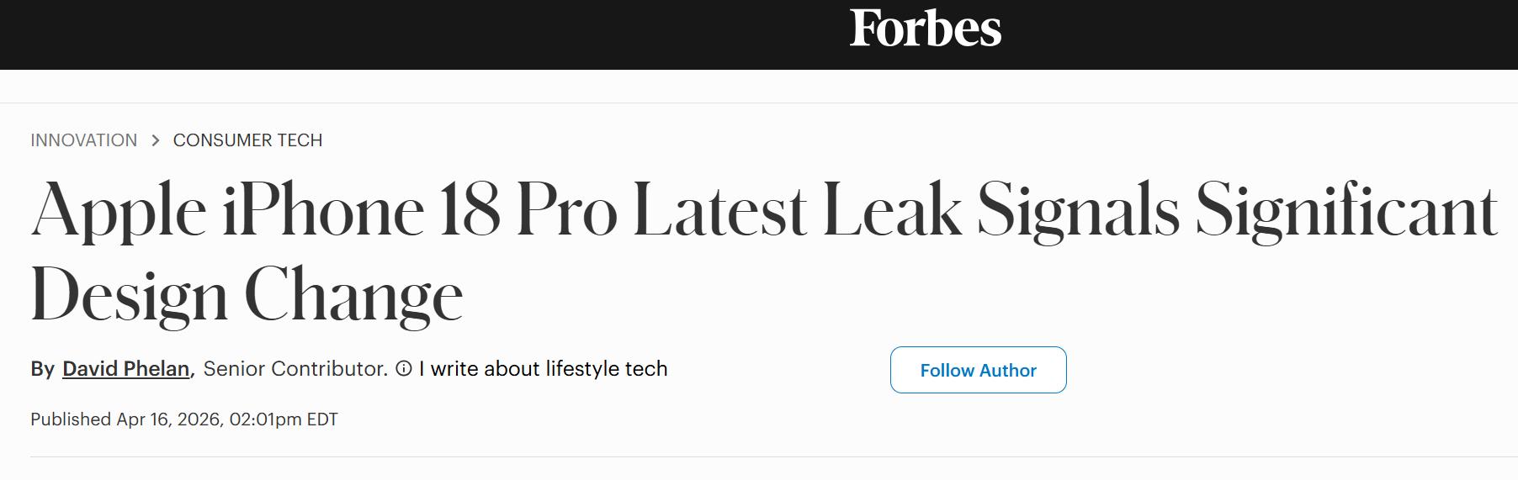Viewport: 1518px width, 480px height.
Task: Click "iPhone 18 Pro" in the headline
Action: [419, 210]
